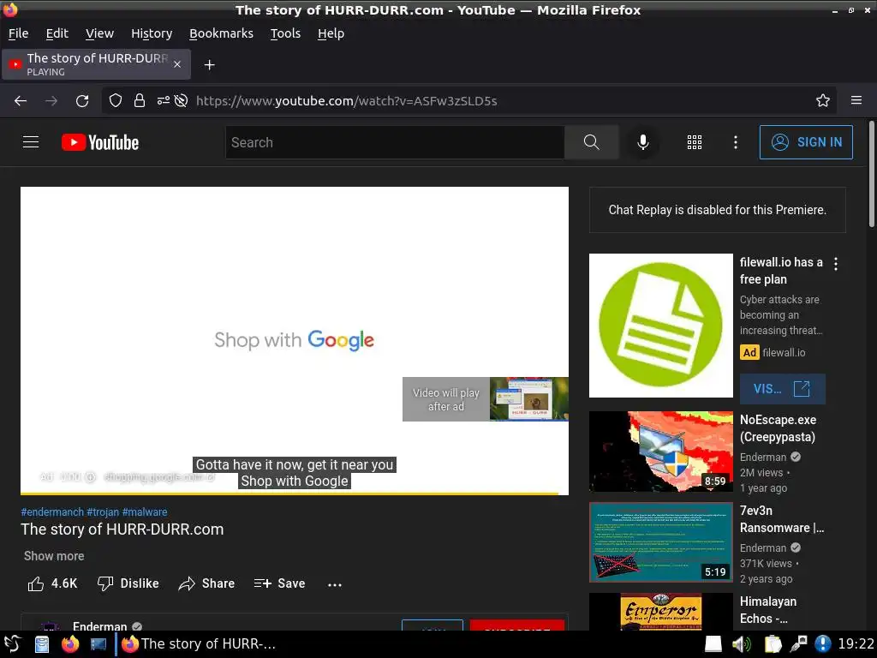The image size is (877, 658).
Task: Bookmark this page with the star
Action: coord(823,101)
